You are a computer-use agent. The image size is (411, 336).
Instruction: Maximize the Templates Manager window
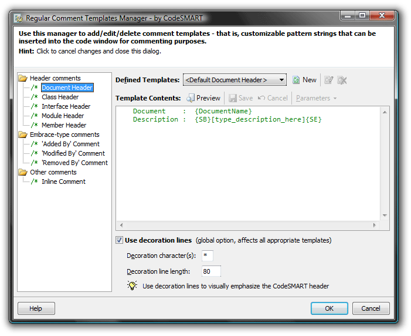[x=362, y=15]
